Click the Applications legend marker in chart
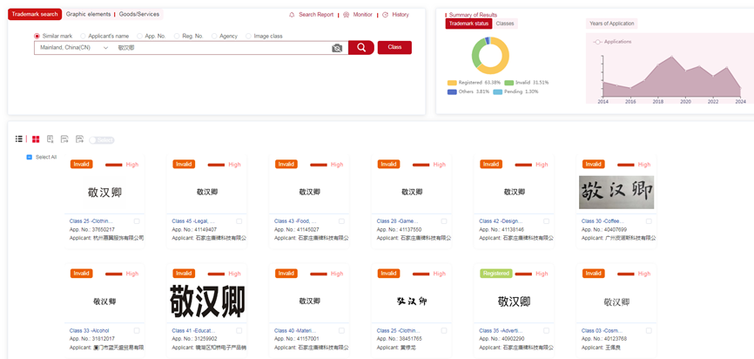The image size is (754, 359). [x=598, y=42]
